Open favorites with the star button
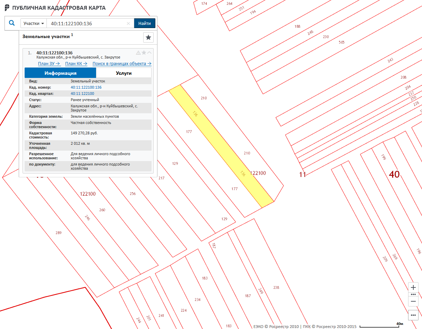Image resolution: width=422 pixels, height=329 pixels. coord(148,37)
